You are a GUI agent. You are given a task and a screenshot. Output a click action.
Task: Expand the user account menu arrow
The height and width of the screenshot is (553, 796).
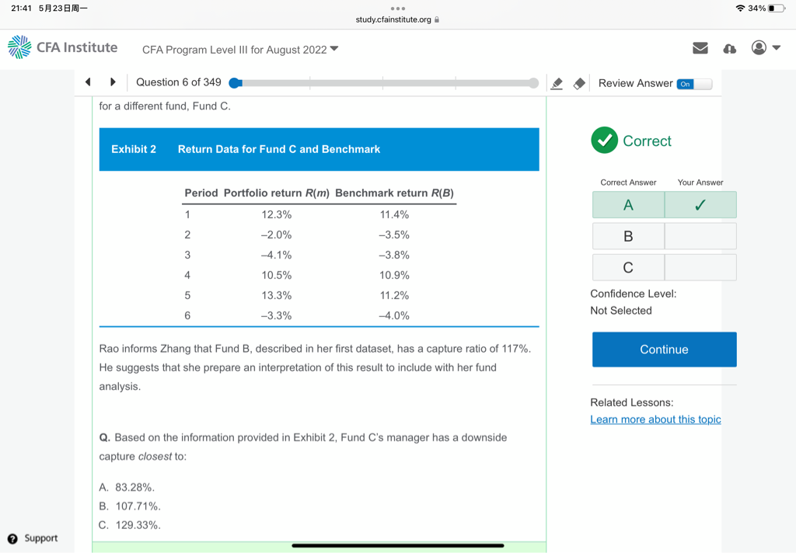coord(777,48)
